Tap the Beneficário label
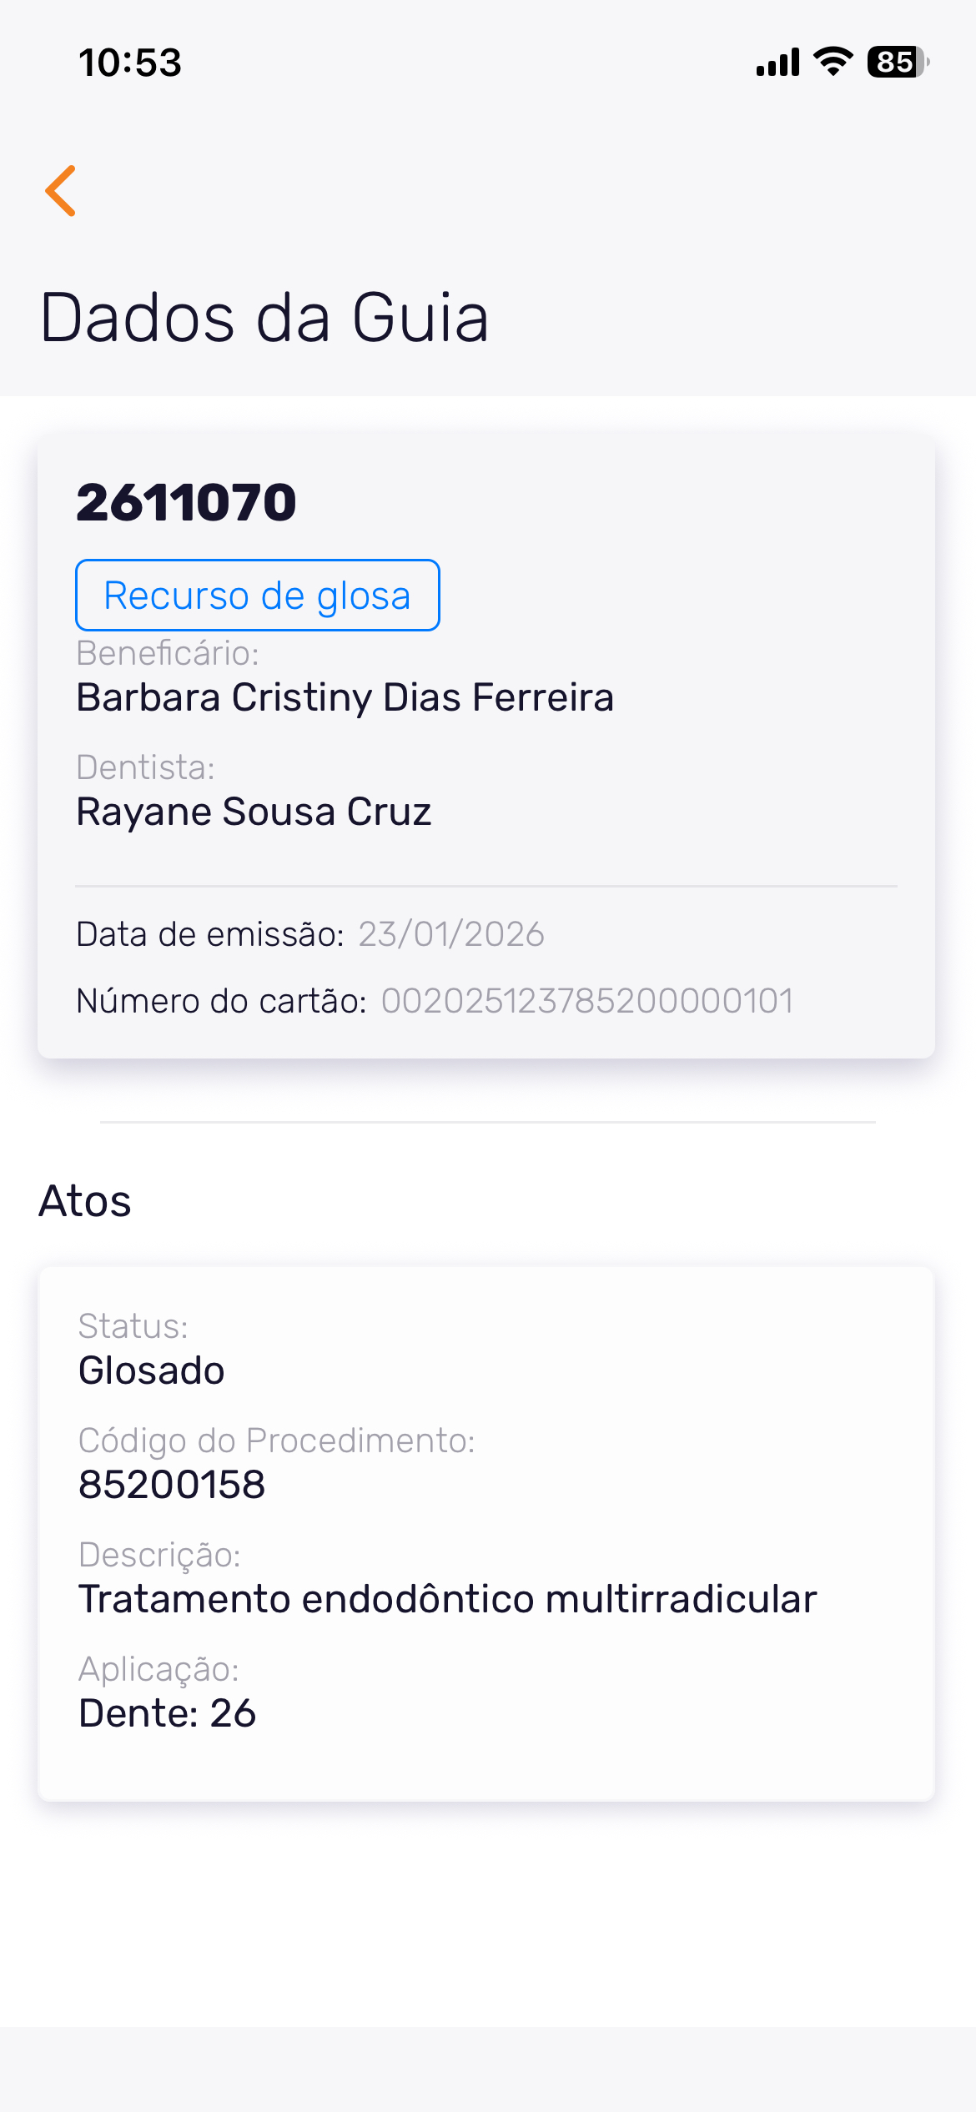 coord(168,653)
